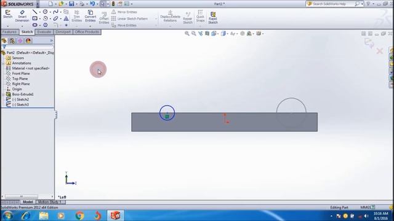The width and height of the screenshot is (394, 221).
Task: Select the Line sketch tool
Action: 34,12
